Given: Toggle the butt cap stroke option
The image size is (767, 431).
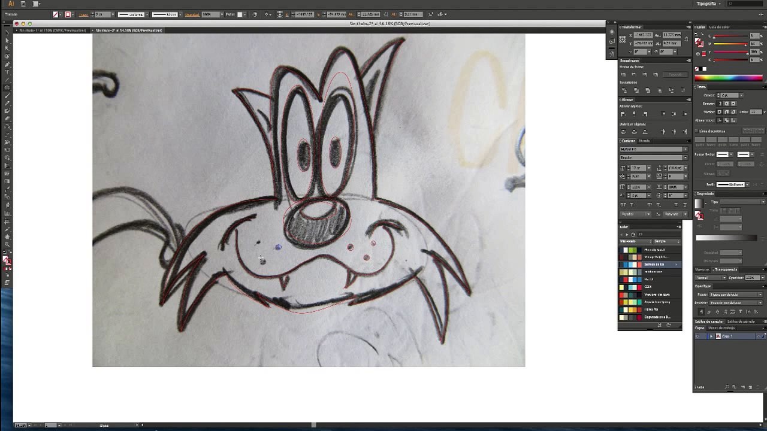Looking at the screenshot, I should coord(721,104).
